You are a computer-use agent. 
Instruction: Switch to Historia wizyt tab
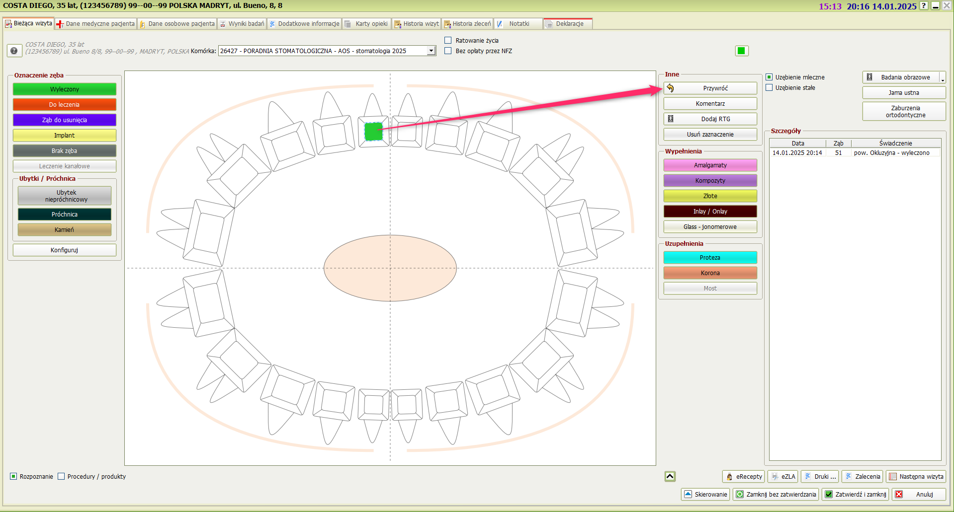[416, 24]
